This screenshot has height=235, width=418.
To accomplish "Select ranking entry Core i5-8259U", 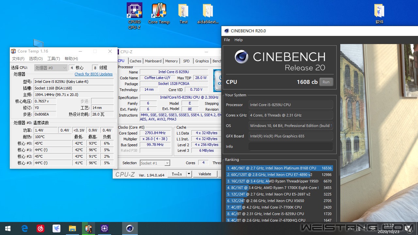I will coord(279,214).
